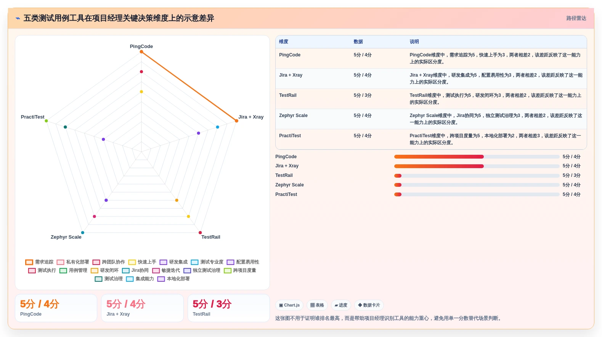Toggle the 测试专业度 legend item
Image resolution: width=602 pixels, height=337 pixels.
pos(207,262)
